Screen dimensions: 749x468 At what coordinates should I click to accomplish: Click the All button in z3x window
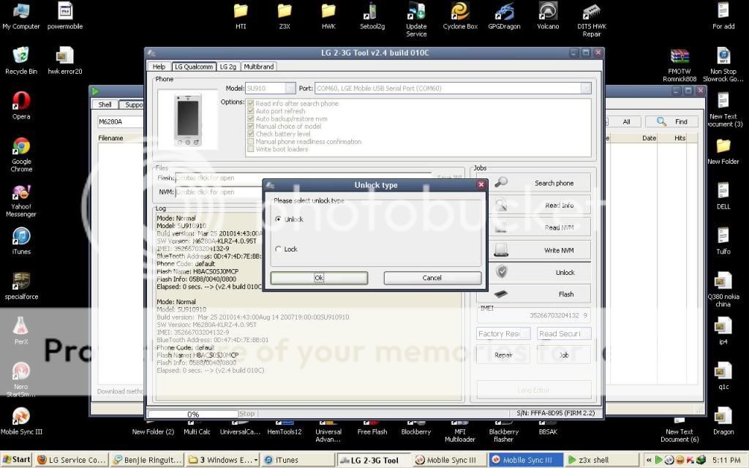click(626, 122)
